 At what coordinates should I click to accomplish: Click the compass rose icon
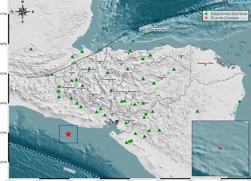pos(23,12)
